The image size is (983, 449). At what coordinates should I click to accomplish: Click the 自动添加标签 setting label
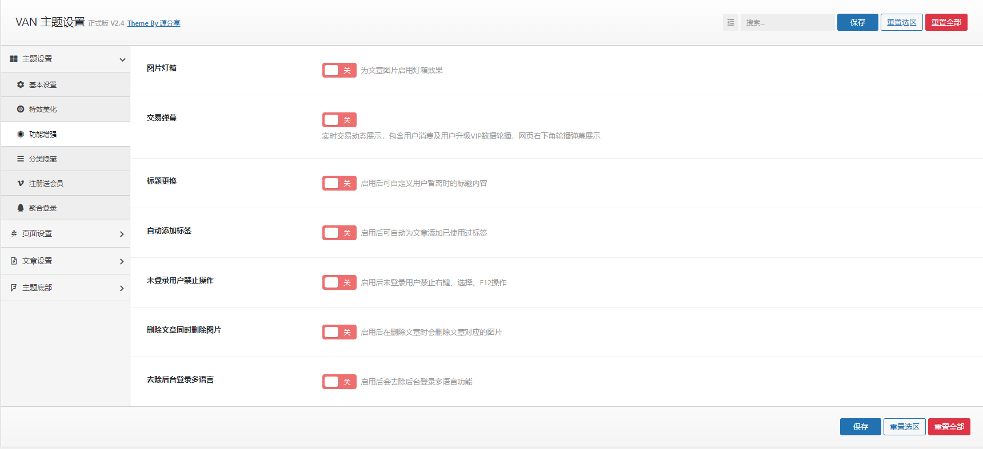pos(169,230)
